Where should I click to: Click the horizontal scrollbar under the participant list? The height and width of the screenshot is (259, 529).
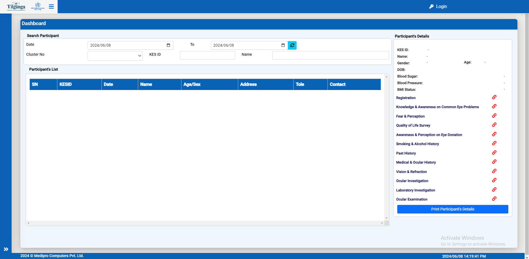(x=205, y=223)
